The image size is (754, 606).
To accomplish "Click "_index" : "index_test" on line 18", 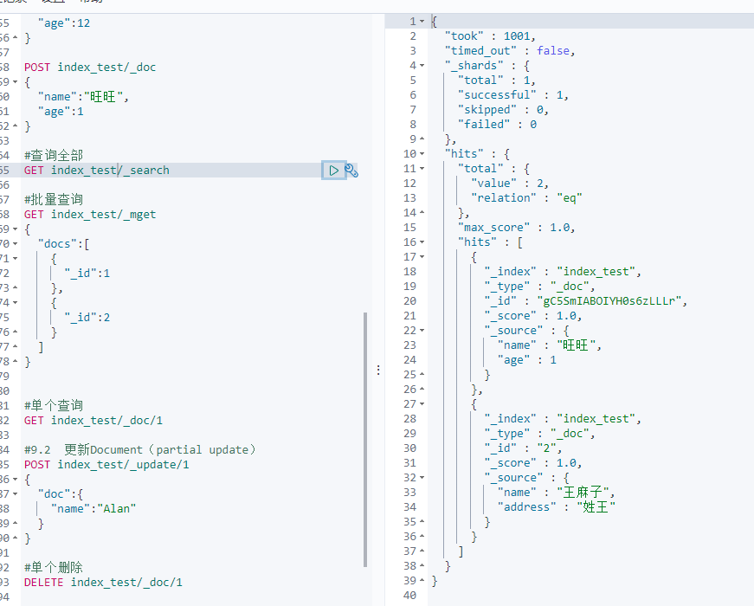I will pyautogui.click(x=563, y=272).
